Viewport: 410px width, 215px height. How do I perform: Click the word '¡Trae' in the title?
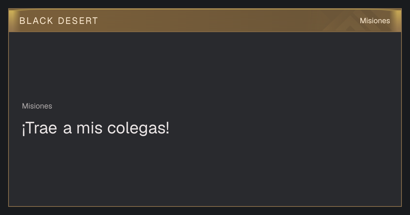pos(39,129)
